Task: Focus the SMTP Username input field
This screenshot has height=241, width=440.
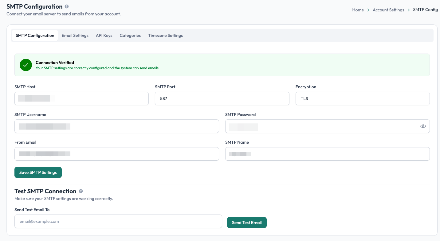Action: (117, 126)
